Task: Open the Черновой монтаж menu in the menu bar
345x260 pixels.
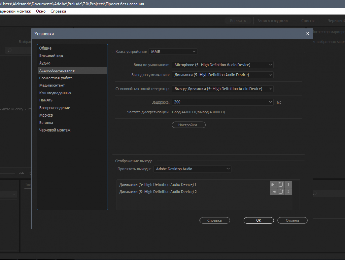Action: click(x=15, y=11)
